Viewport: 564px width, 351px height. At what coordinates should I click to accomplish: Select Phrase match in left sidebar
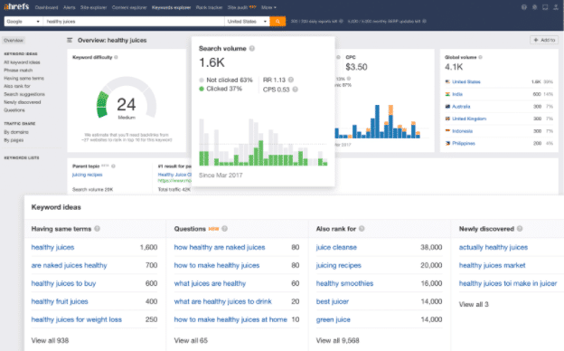18,71
